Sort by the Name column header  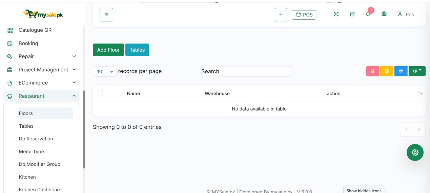point(134,94)
